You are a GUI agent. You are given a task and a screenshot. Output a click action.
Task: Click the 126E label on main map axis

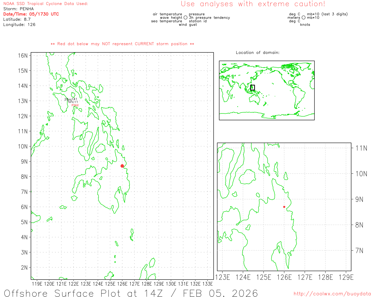pyautogui.click(x=122, y=284)
